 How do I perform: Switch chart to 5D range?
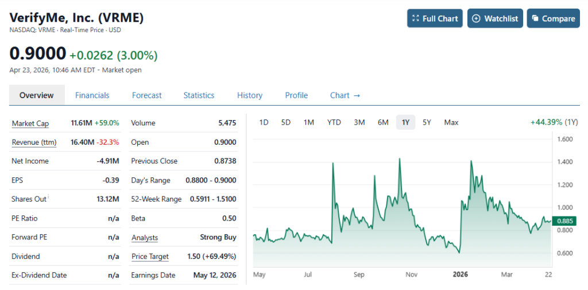click(x=285, y=122)
